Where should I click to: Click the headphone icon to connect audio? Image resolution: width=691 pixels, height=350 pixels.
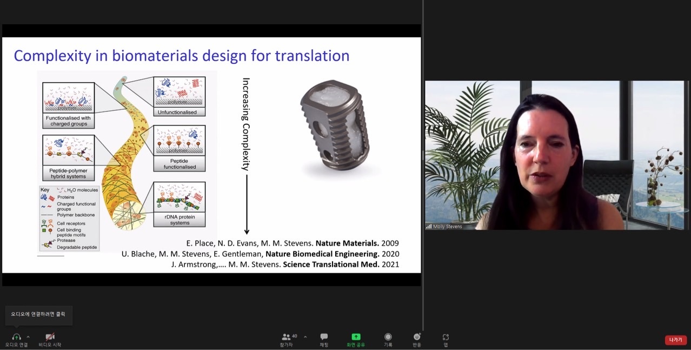[x=16, y=337]
